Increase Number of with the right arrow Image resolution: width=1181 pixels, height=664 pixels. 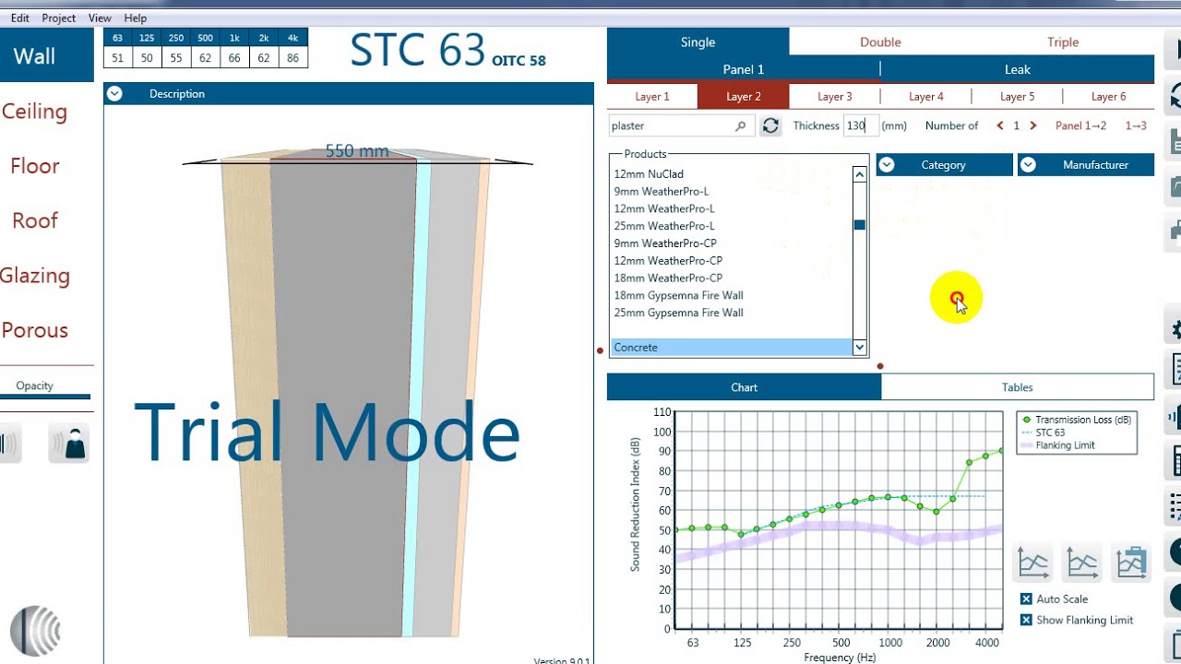(1032, 125)
